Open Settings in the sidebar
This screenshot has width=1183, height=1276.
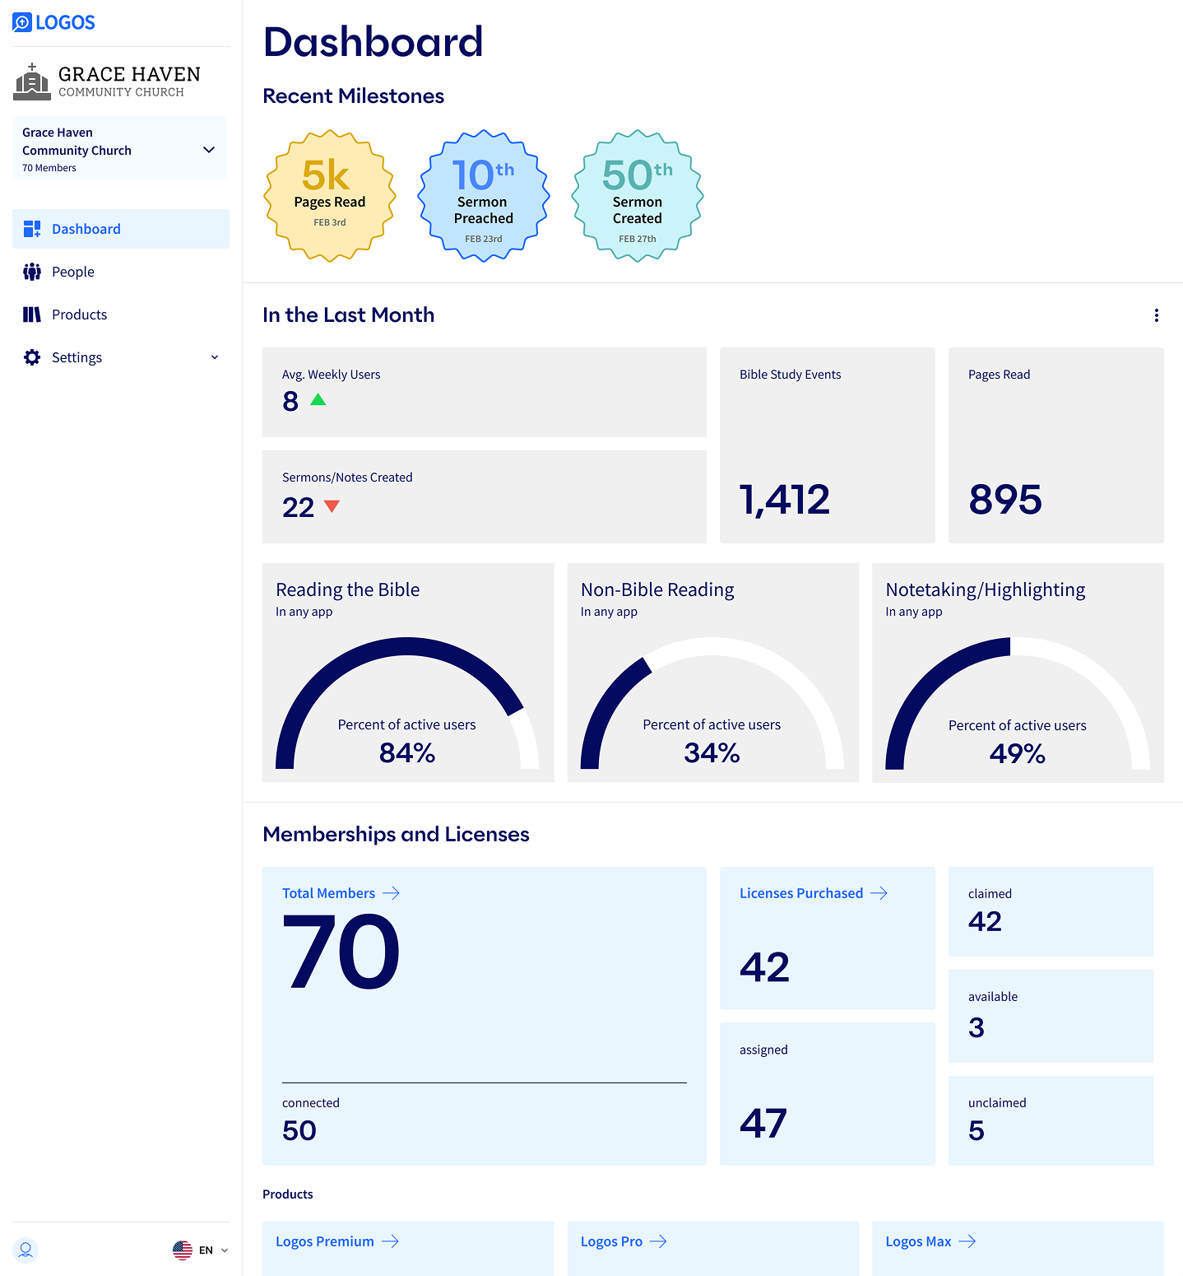tap(121, 357)
